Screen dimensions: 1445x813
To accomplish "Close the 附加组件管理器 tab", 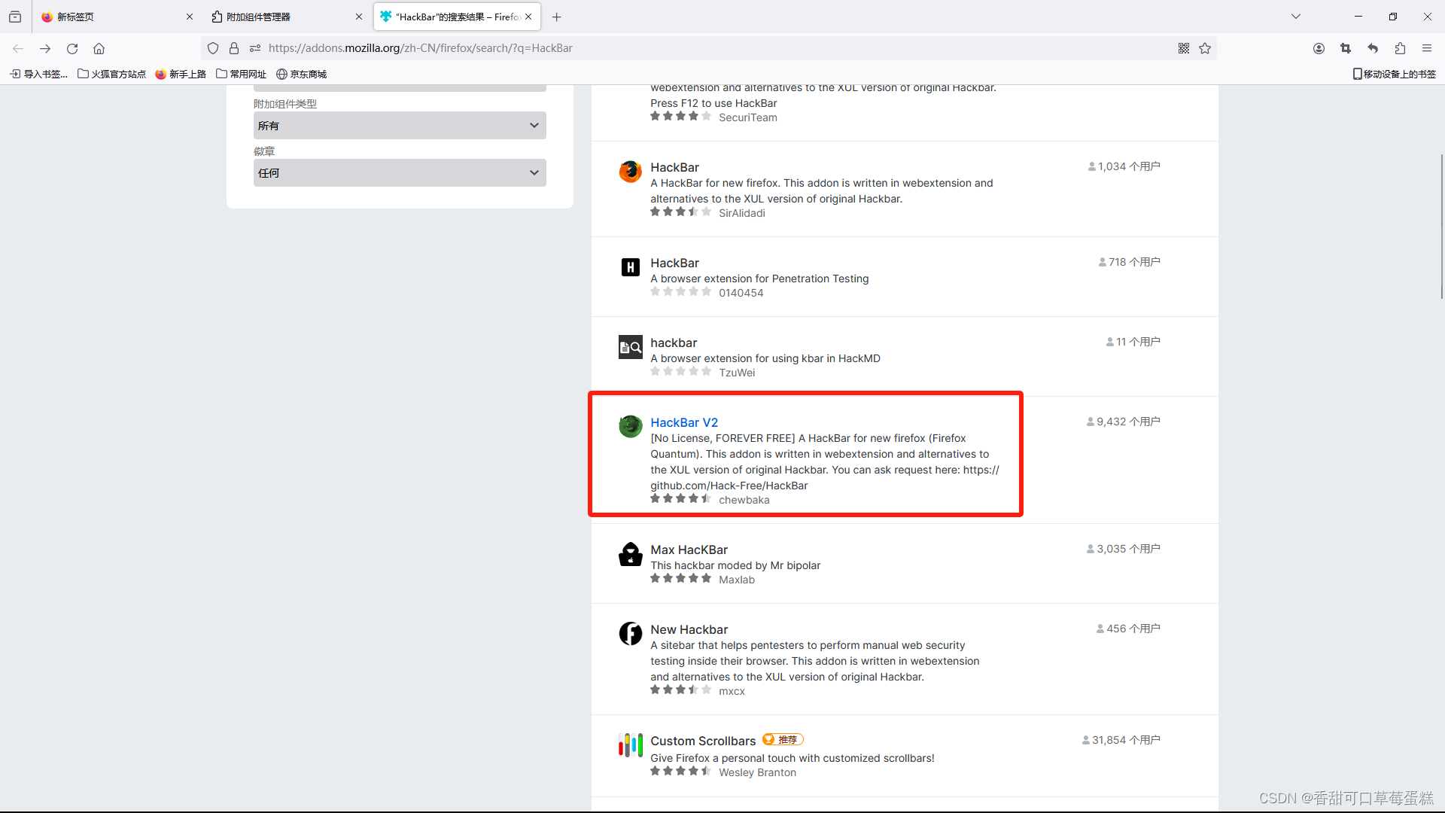I will click(x=359, y=17).
